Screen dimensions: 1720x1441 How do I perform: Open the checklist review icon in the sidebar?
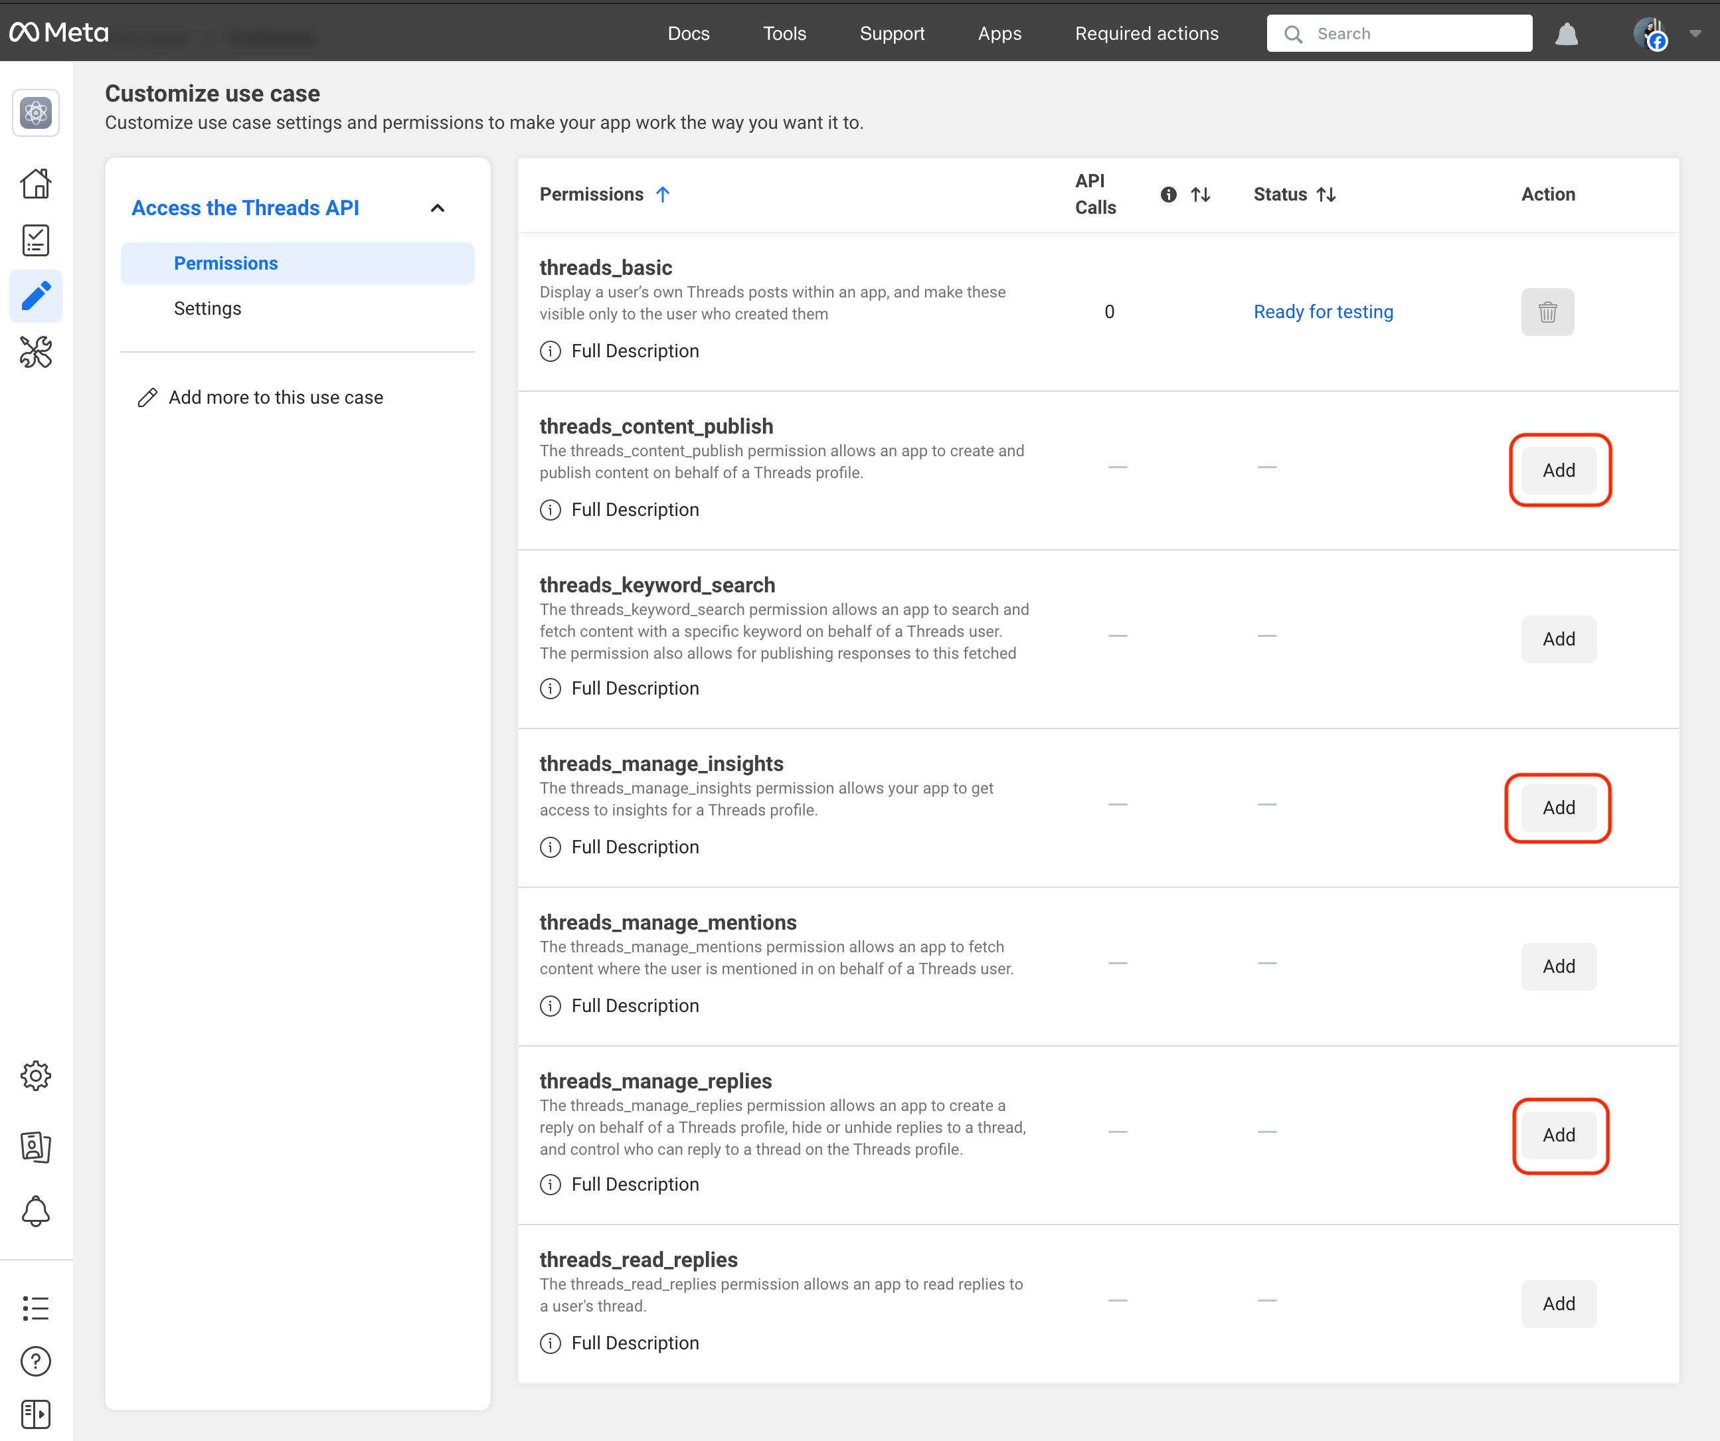(x=36, y=240)
